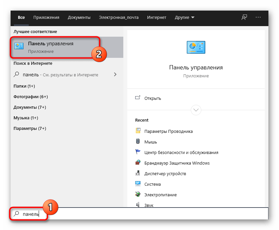Open the File Explorer Options recent item

pyautogui.click(x=168, y=131)
